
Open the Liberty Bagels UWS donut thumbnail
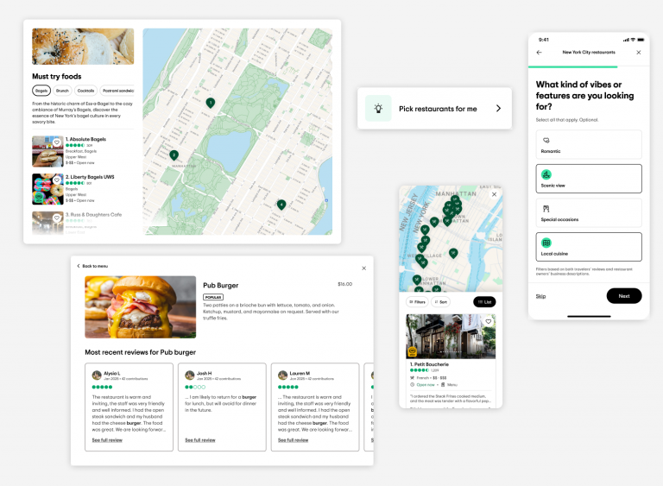coord(47,189)
